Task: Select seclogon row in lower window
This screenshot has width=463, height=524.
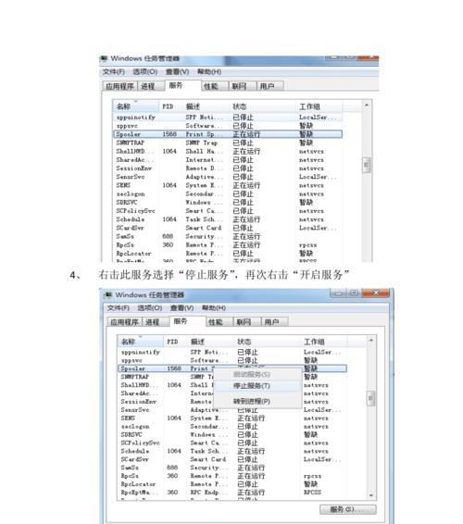Action: tap(232, 427)
